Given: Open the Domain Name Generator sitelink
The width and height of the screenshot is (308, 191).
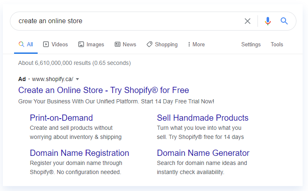Looking at the screenshot, I should (x=203, y=153).
